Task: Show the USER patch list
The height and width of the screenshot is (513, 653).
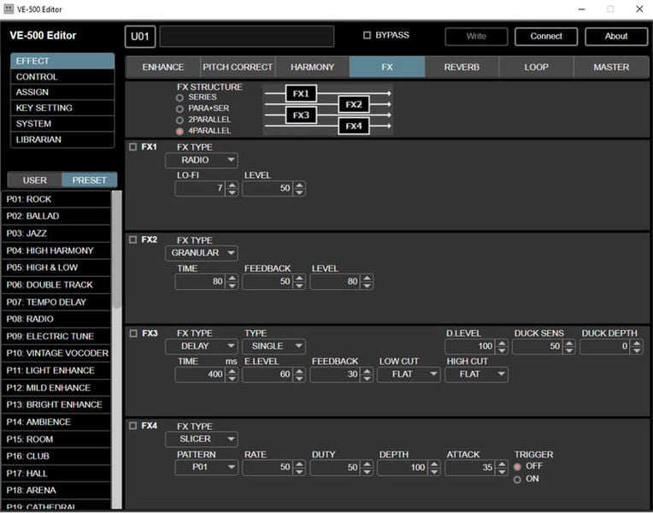Action: pos(34,180)
